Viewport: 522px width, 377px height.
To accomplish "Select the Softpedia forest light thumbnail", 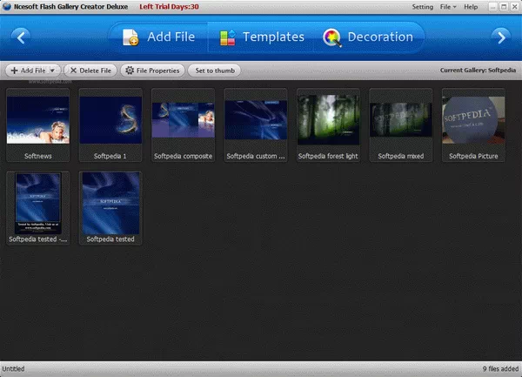I will click(328, 120).
